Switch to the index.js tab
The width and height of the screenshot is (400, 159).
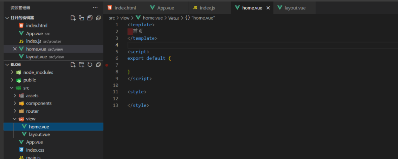[209, 8]
